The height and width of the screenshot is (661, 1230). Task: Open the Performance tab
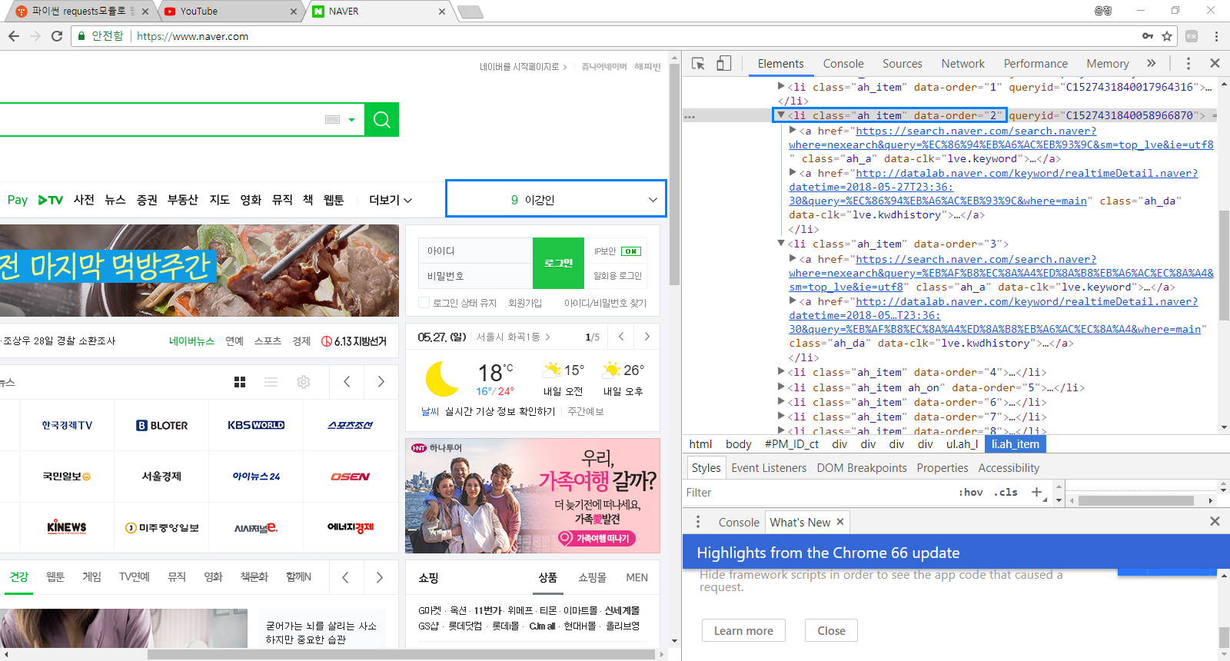pyautogui.click(x=1036, y=64)
